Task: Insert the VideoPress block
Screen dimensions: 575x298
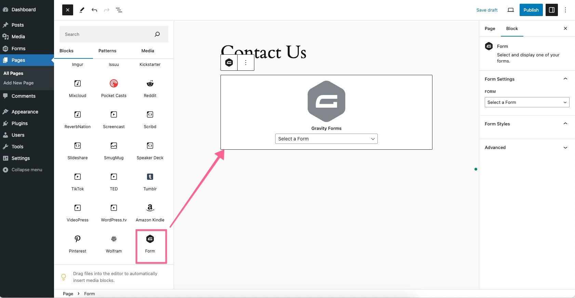Action: point(78,213)
